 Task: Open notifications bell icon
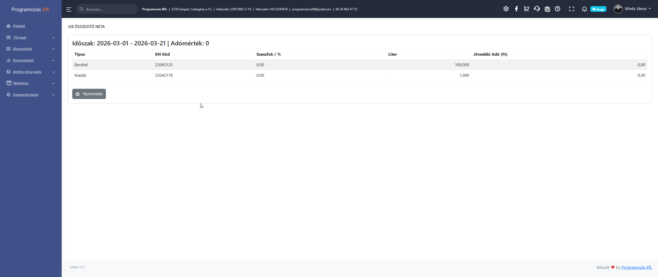[584, 9]
